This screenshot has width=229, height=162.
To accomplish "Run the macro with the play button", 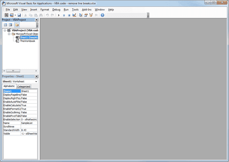I will click(59, 15).
